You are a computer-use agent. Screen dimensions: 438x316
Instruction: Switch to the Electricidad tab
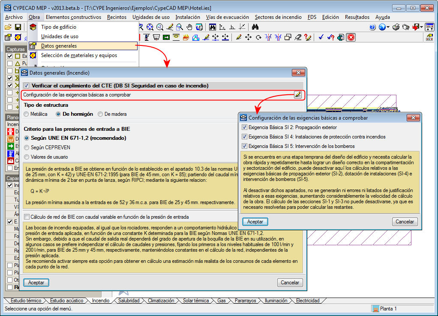click(308, 301)
